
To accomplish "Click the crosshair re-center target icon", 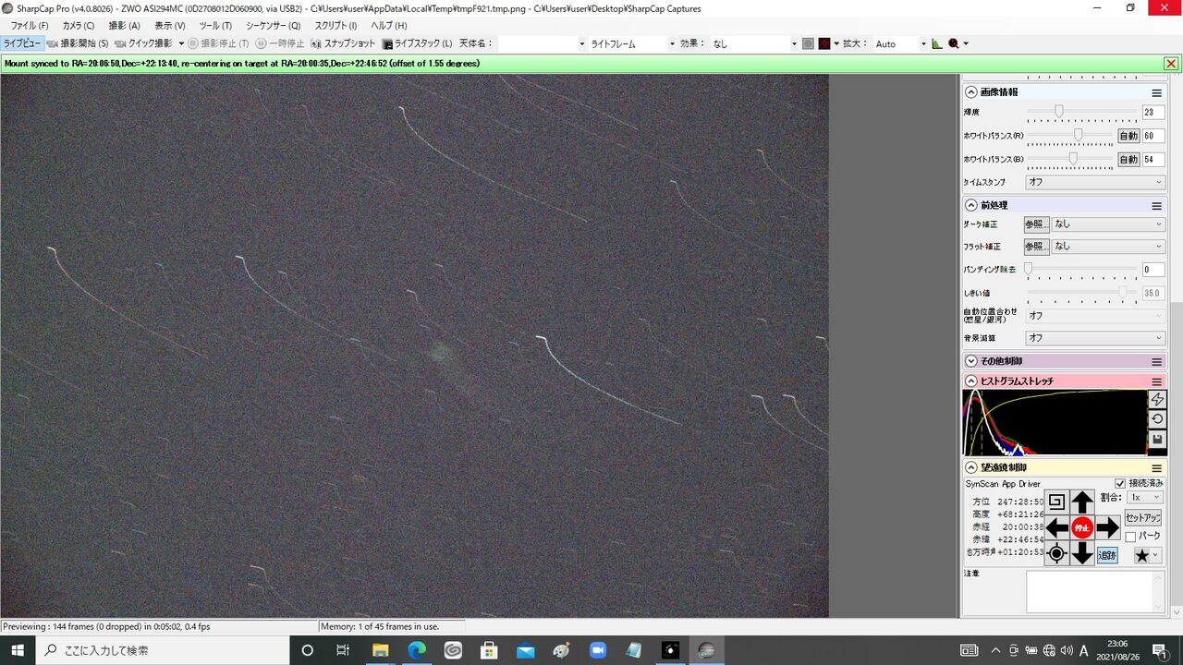I will (x=1057, y=554).
